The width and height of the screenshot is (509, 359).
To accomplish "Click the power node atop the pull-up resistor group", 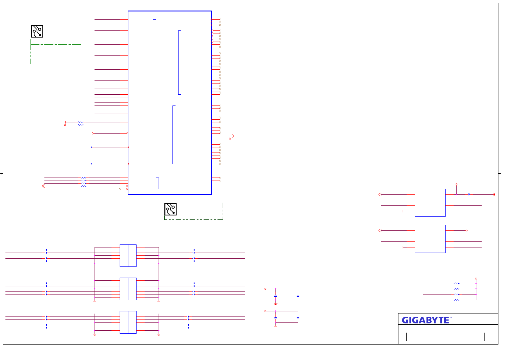I will click(x=476, y=279).
